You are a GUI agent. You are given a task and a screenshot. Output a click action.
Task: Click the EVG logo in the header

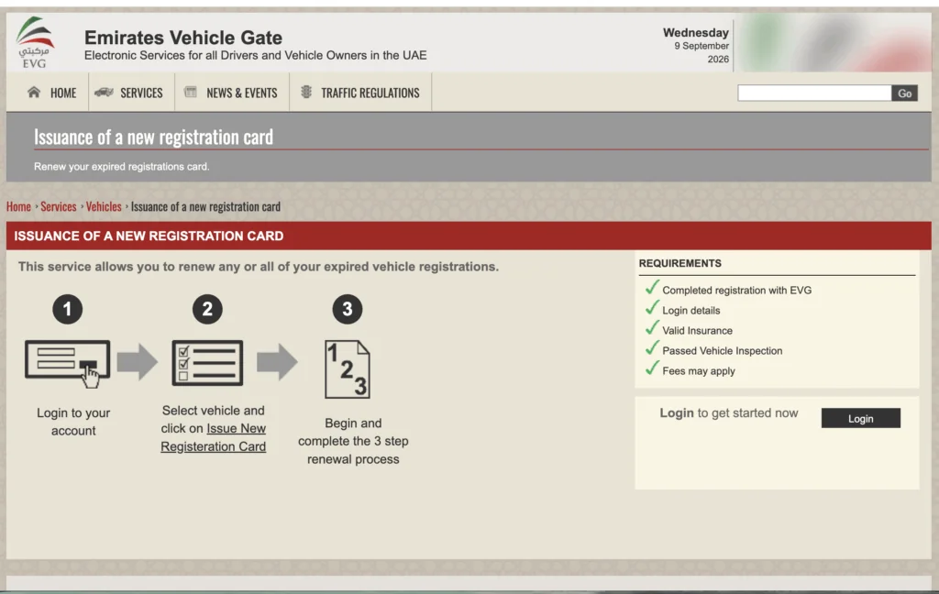pyautogui.click(x=34, y=42)
